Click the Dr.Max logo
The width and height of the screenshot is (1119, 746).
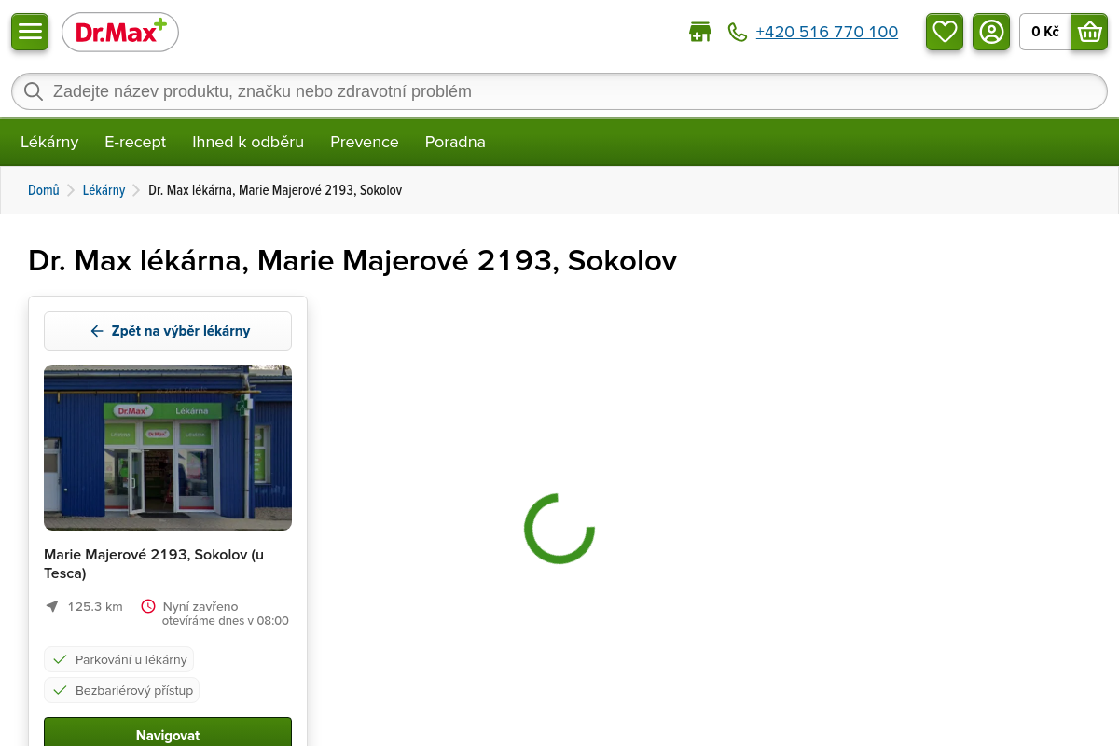(120, 33)
